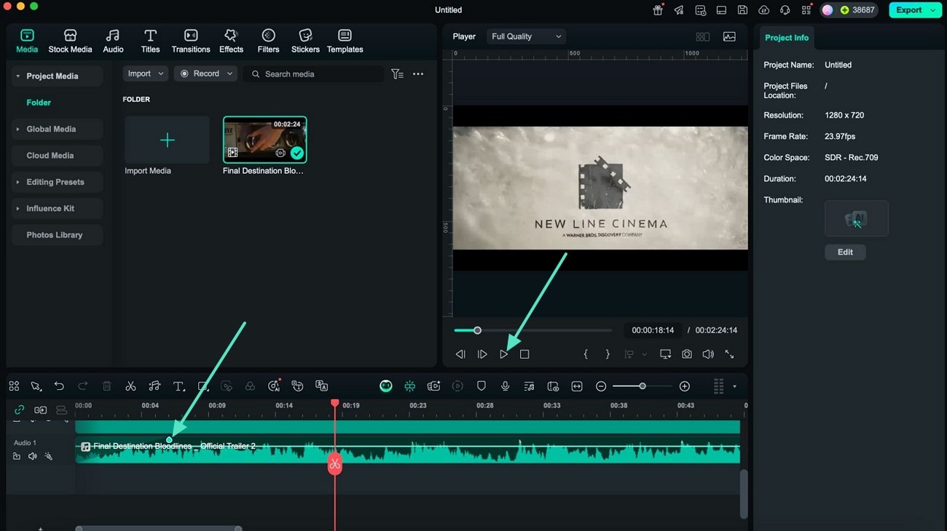
Task: Adjust the timeline zoom slider handle
Action: [x=643, y=386]
